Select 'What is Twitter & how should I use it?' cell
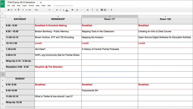Image resolution: width=193 pixels, height=109 pixels. pyautogui.click(x=58, y=98)
